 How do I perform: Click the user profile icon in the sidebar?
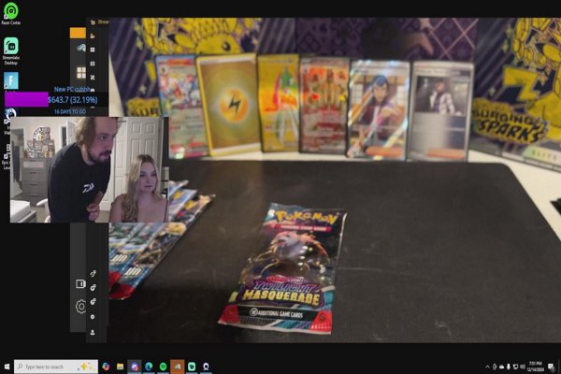click(93, 333)
